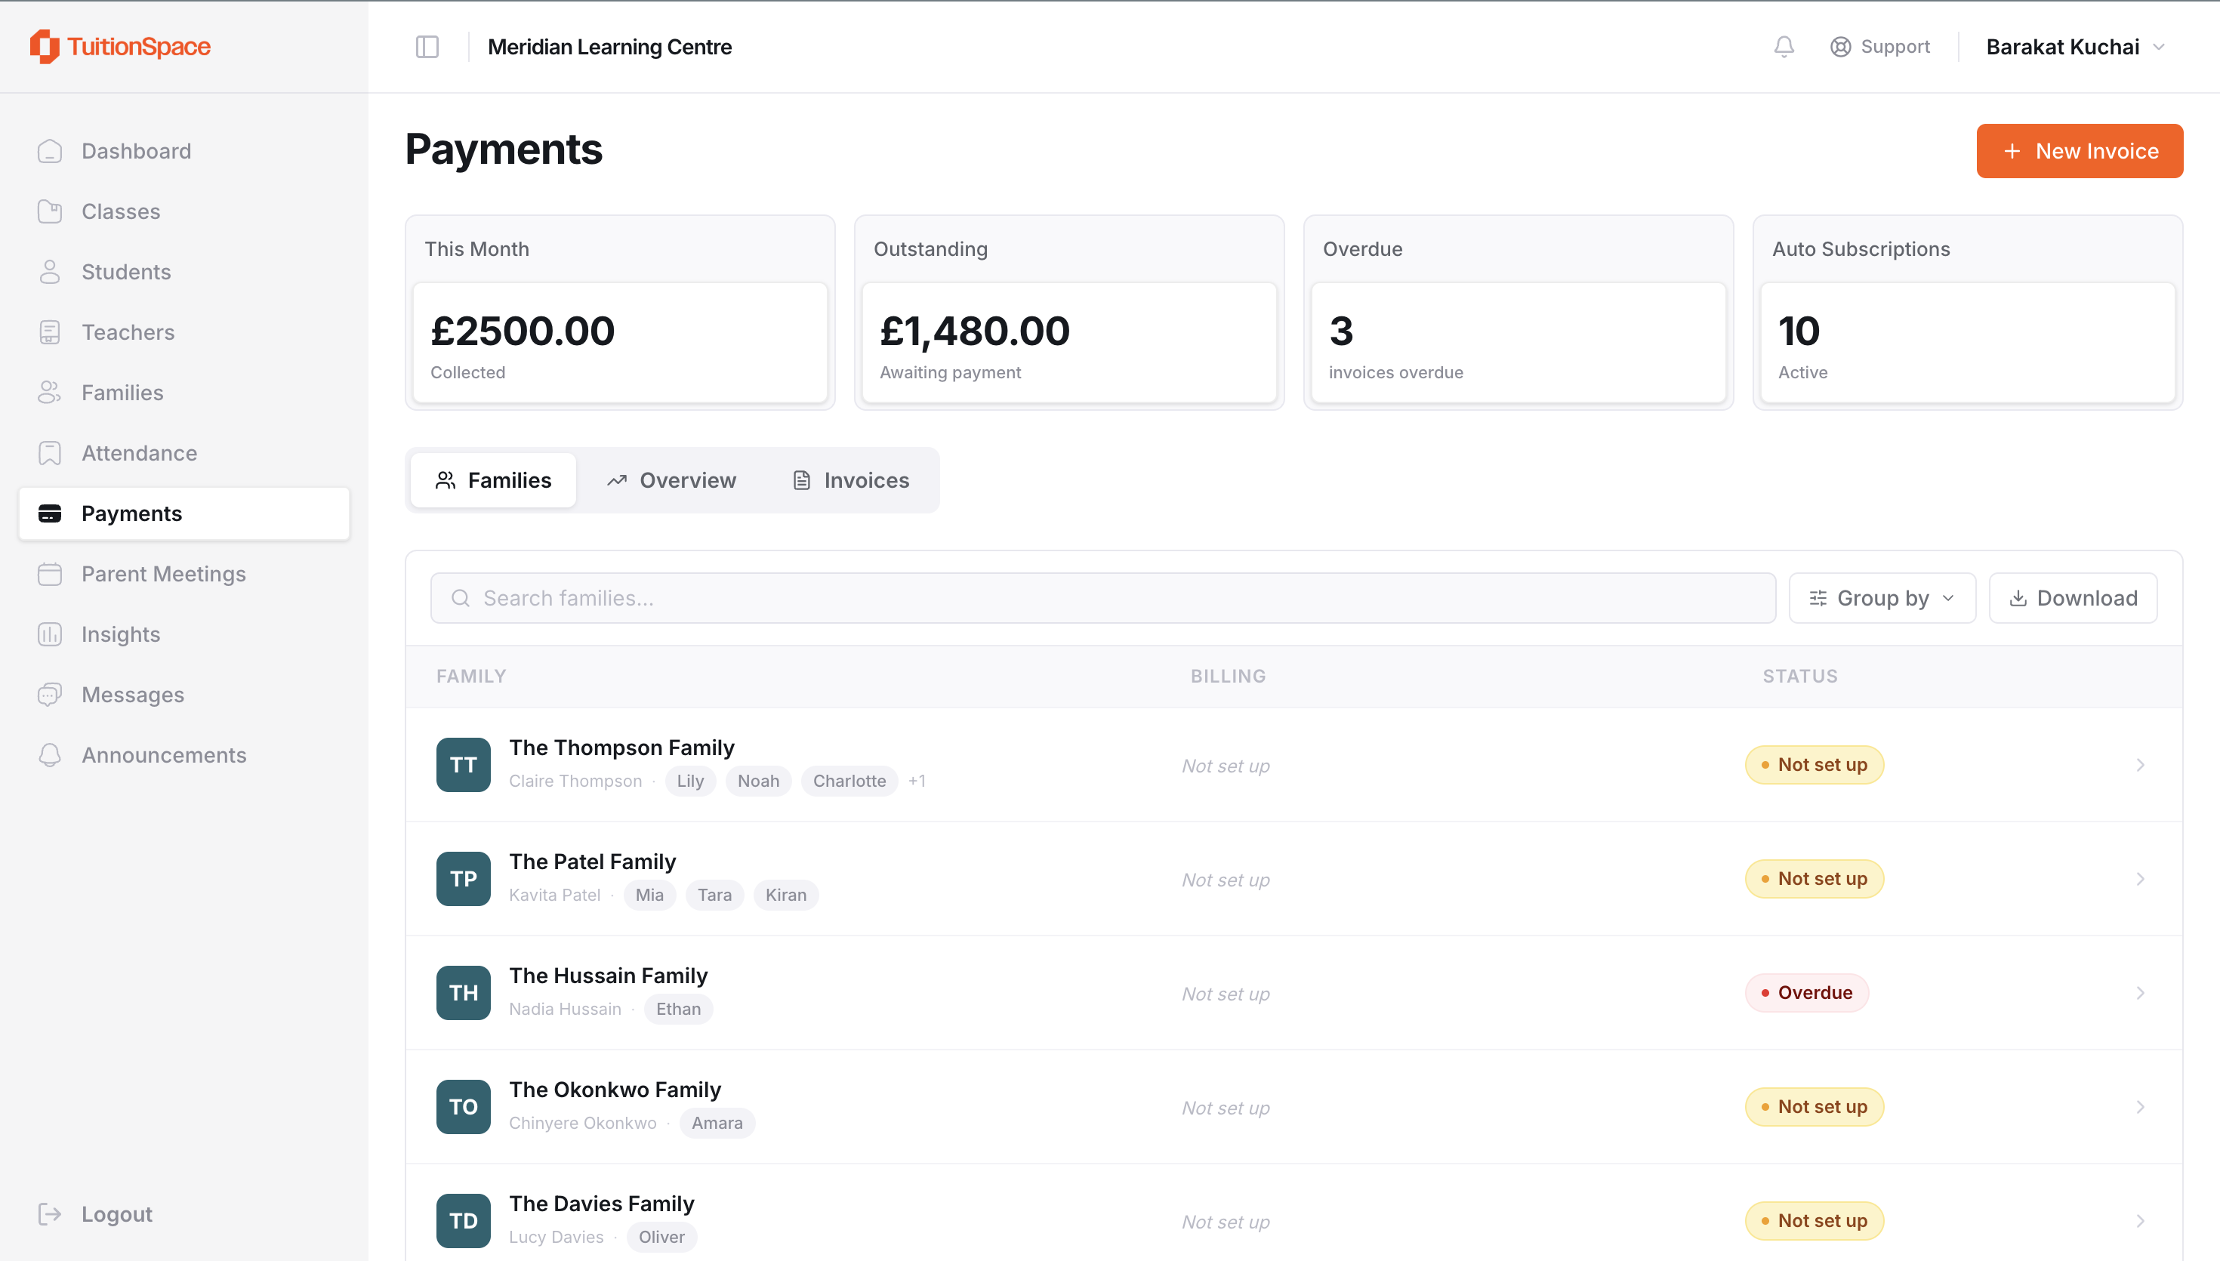Open The Hussain Family name
The height and width of the screenshot is (1261, 2220).
click(x=608, y=976)
